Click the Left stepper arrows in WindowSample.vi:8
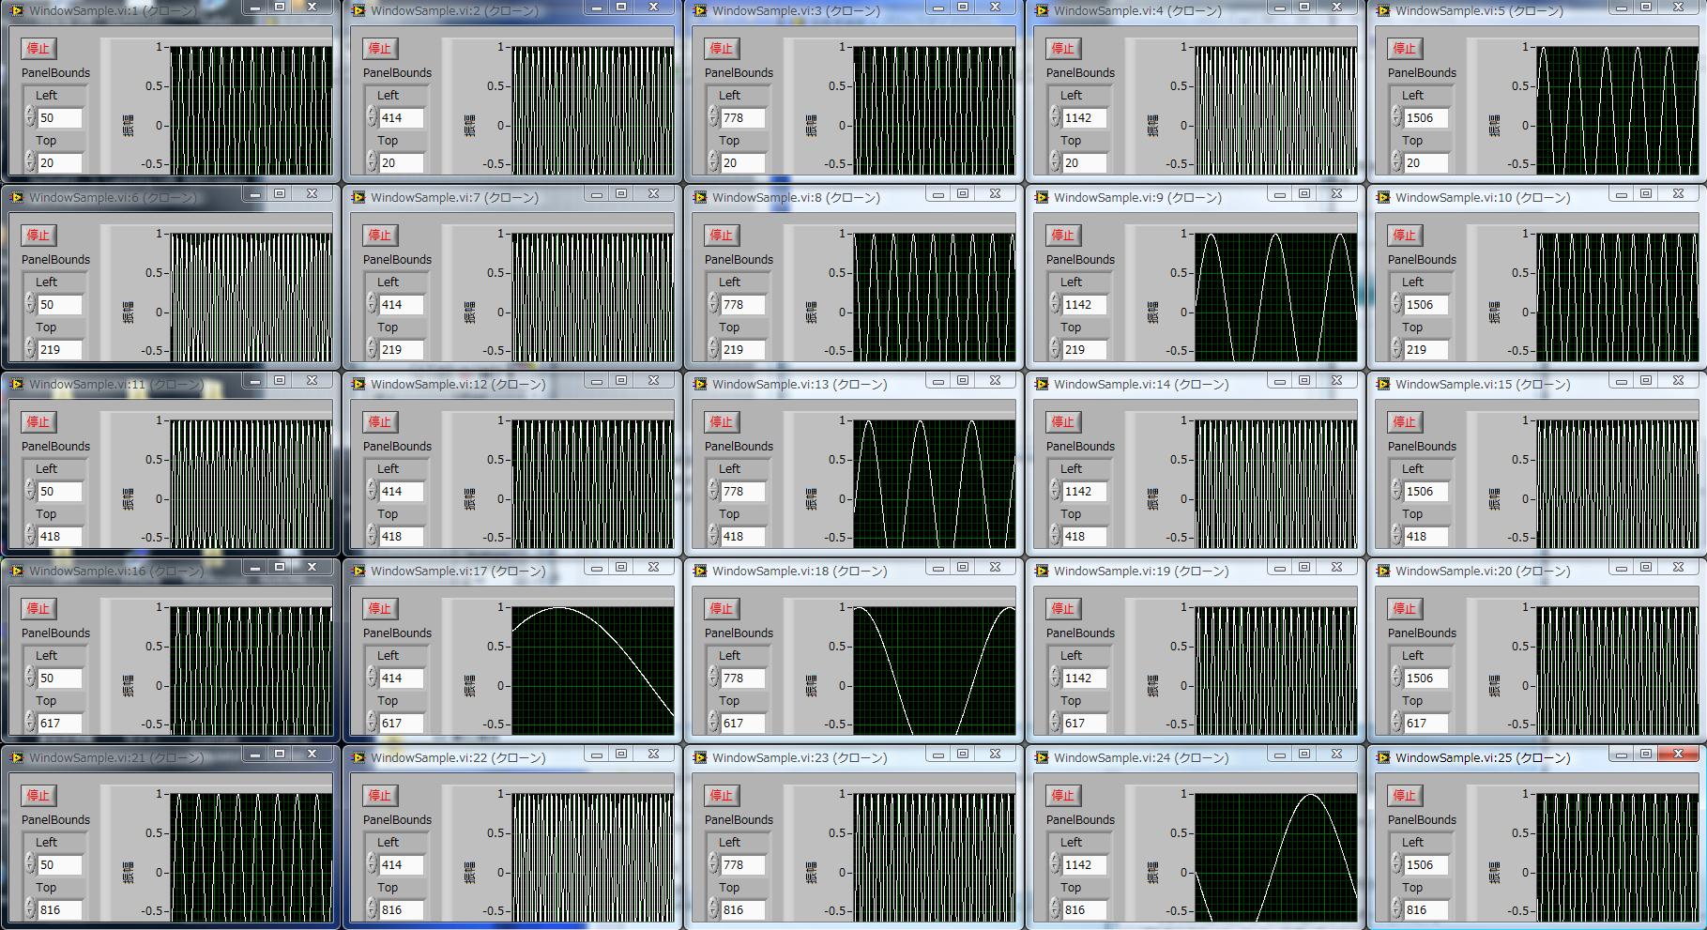The image size is (1707, 930). [x=714, y=304]
